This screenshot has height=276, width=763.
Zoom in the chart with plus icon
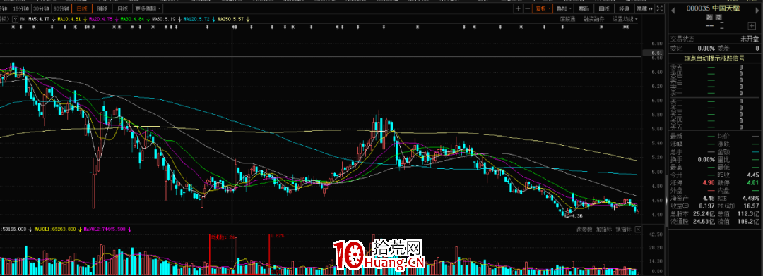click(518, 8)
